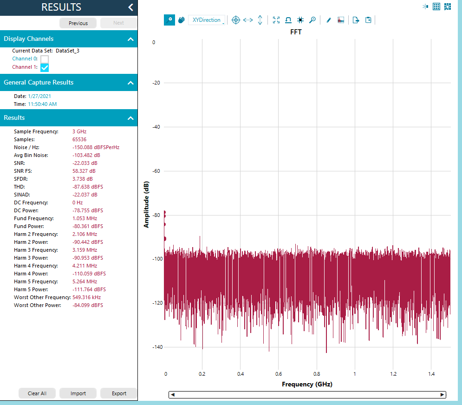Activate the crosshair target cursor tool

point(236,20)
